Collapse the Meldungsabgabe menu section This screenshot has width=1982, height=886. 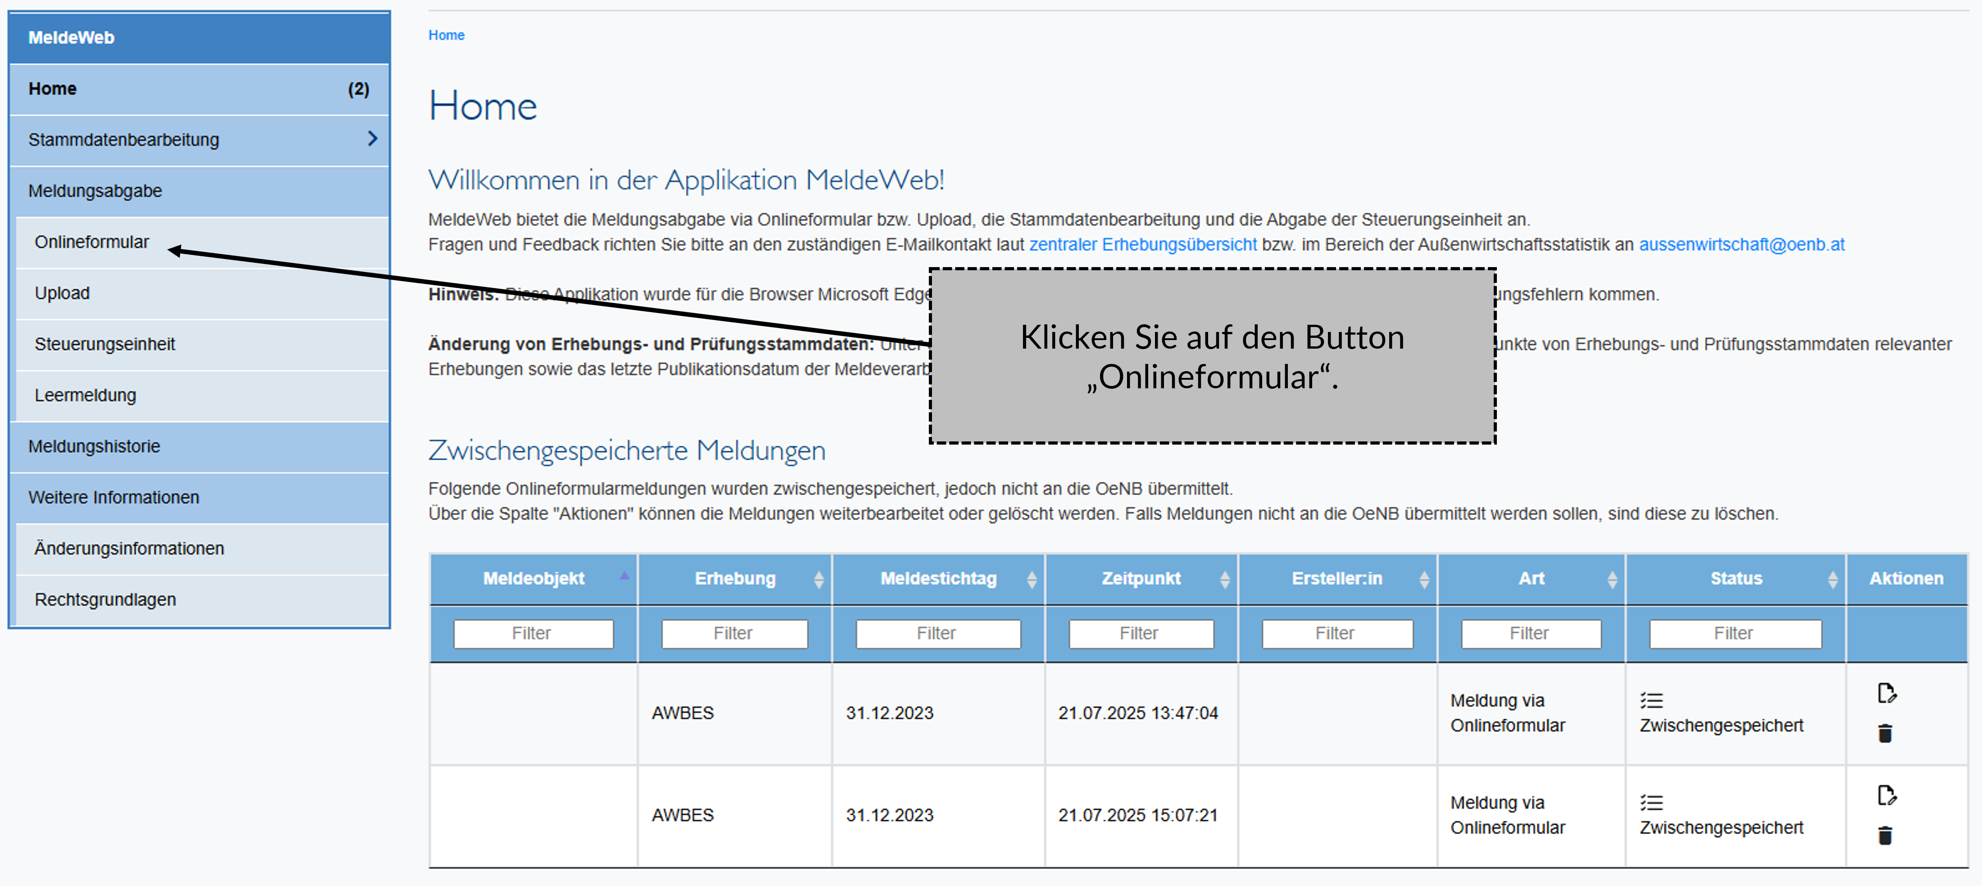click(95, 191)
